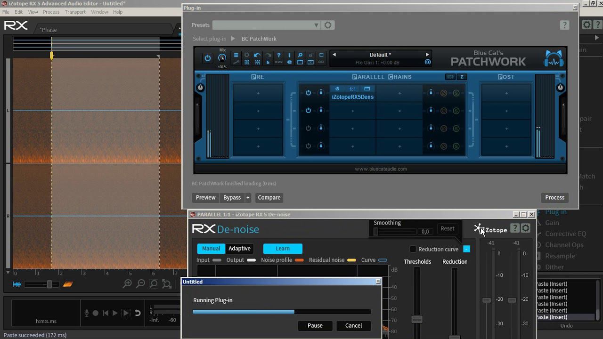Invert phase of first parallel chain
The width and height of the screenshot is (603, 339).
(x=443, y=93)
